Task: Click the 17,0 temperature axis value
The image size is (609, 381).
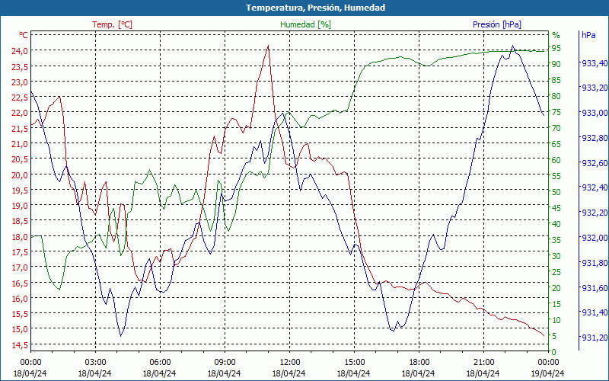Action: pos(18,267)
